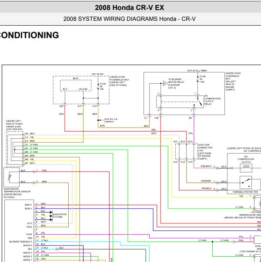Click connector pin label 'F28'
261x262 pixels.
coord(61,106)
